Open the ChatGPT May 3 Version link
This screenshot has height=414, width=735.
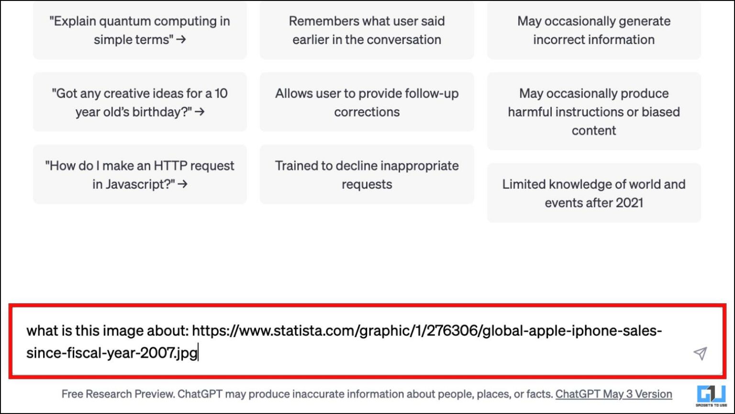tap(614, 394)
